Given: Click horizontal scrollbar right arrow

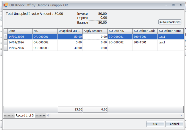Looking at the screenshot, I should click(x=181, y=115).
